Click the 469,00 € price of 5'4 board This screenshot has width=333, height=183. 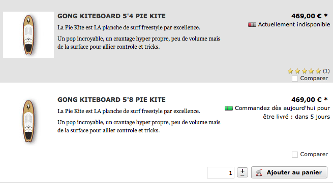[307, 16]
